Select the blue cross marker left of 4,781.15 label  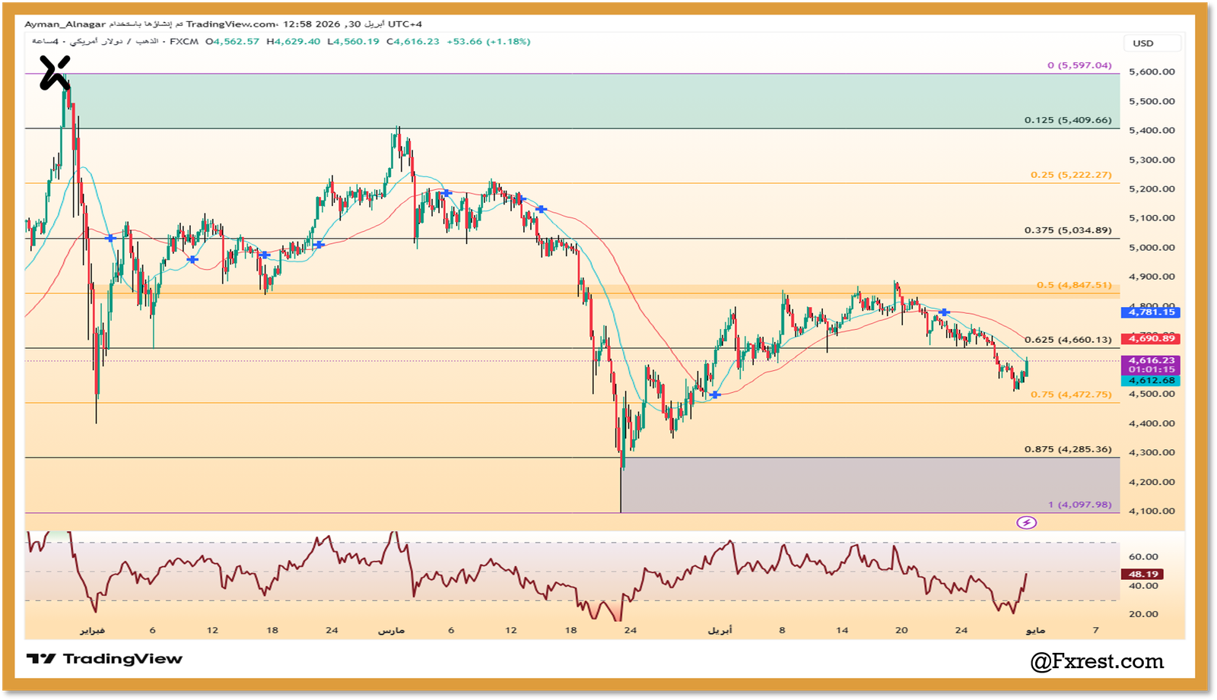tap(944, 312)
